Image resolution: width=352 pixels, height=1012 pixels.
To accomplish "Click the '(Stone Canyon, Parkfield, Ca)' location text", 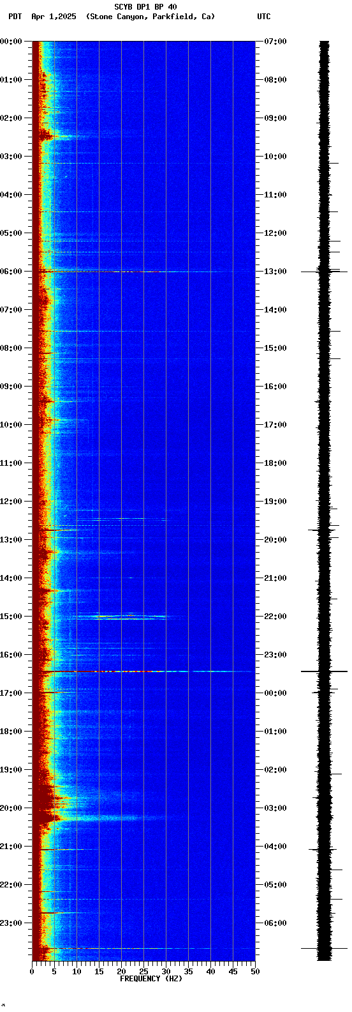I will (150, 17).
